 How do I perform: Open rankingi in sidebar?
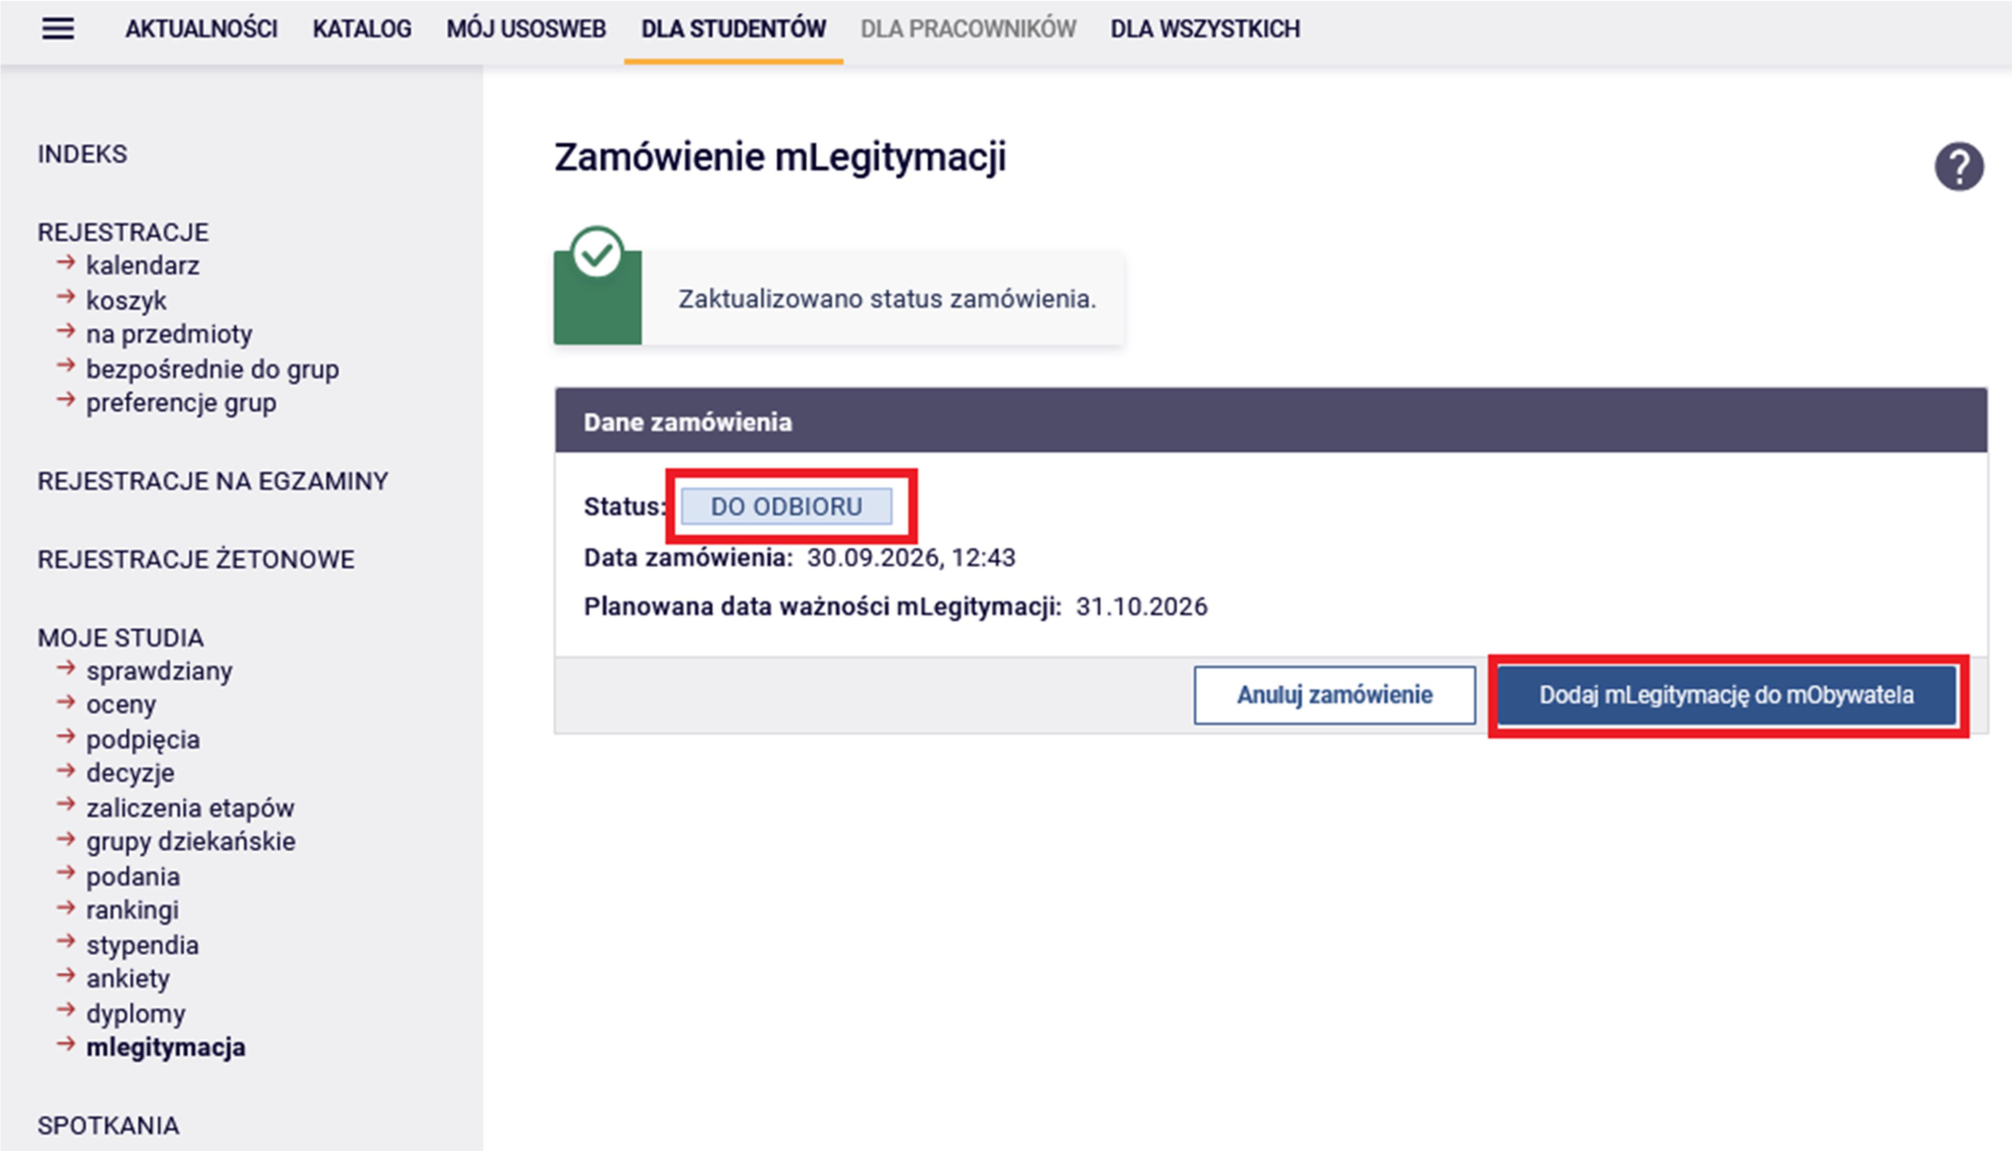tap(133, 911)
